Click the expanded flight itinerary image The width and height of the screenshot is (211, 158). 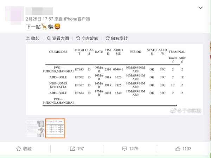114,80
